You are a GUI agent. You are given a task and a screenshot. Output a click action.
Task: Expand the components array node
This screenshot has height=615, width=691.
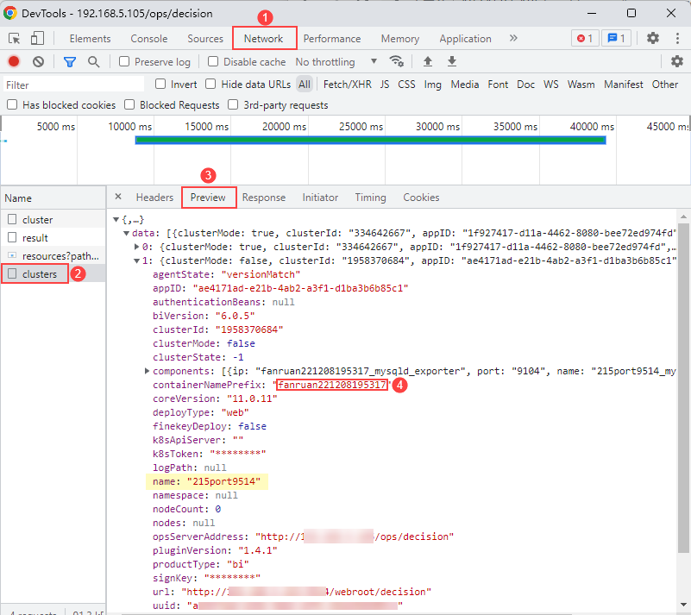pyautogui.click(x=148, y=371)
